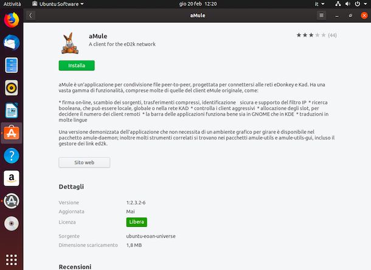Click the download size 1,8 MB
The height and width of the screenshot is (270, 371).
pos(134,245)
